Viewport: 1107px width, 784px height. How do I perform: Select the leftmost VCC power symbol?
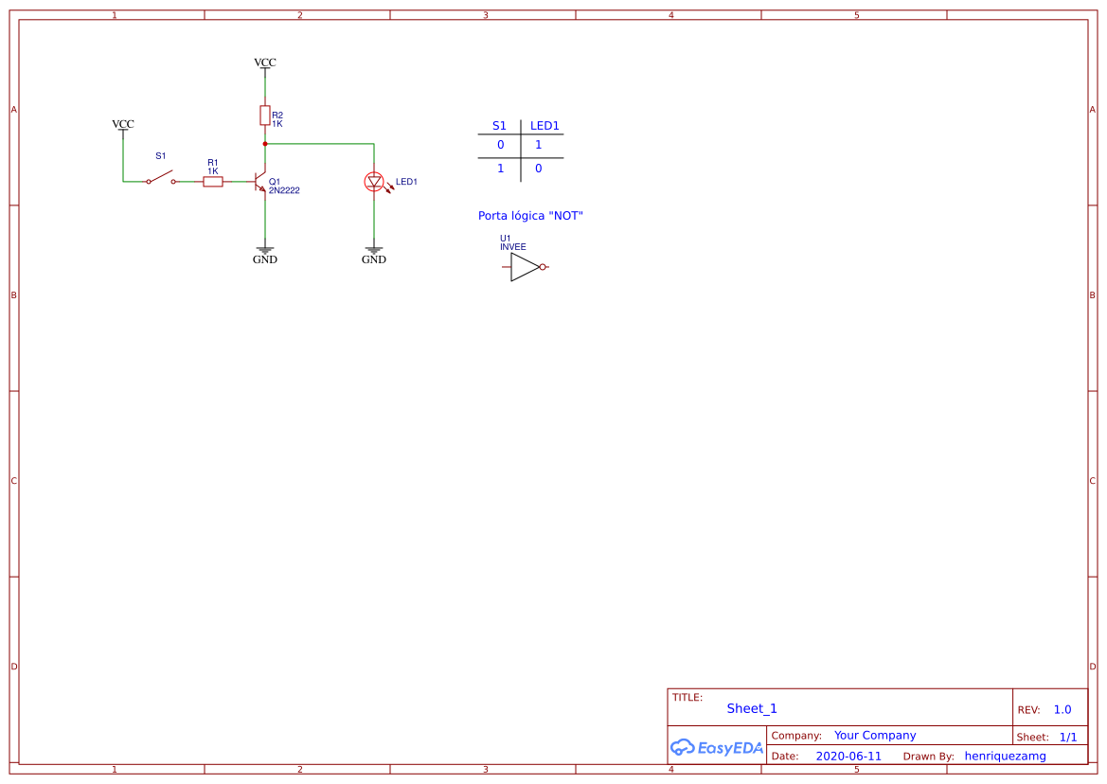pyautogui.click(x=123, y=124)
